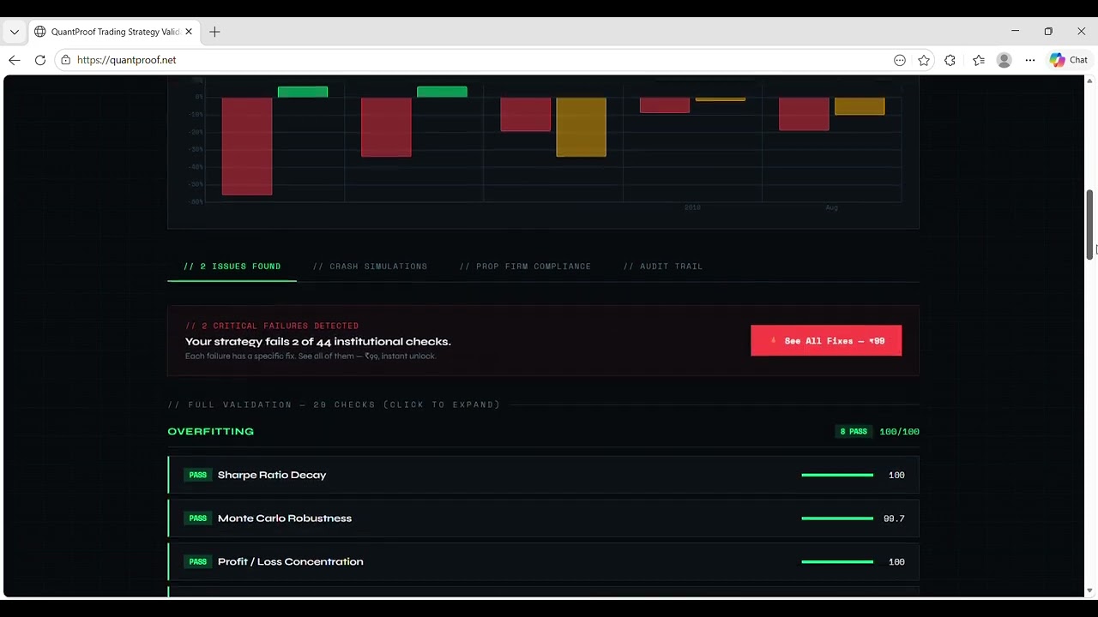
Task: Close the QuantProof browser tab
Action: coord(189,32)
